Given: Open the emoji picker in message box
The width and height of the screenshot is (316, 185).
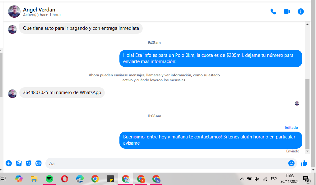Looking at the screenshot, I should (x=291, y=163).
